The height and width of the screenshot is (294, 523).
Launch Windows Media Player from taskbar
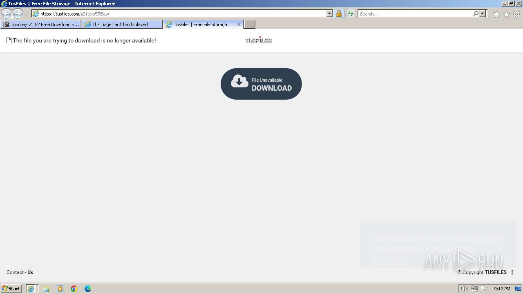click(x=60, y=289)
